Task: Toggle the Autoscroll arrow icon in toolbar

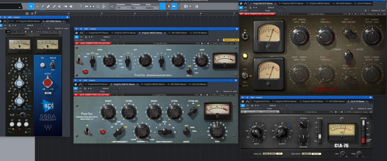Action: 174,6
